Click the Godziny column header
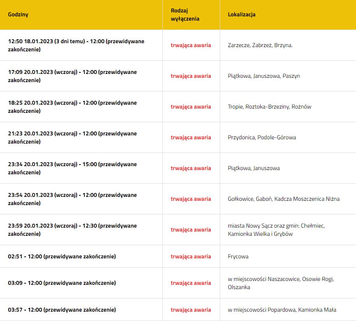The height and width of the screenshot is (321, 356). coord(18,14)
